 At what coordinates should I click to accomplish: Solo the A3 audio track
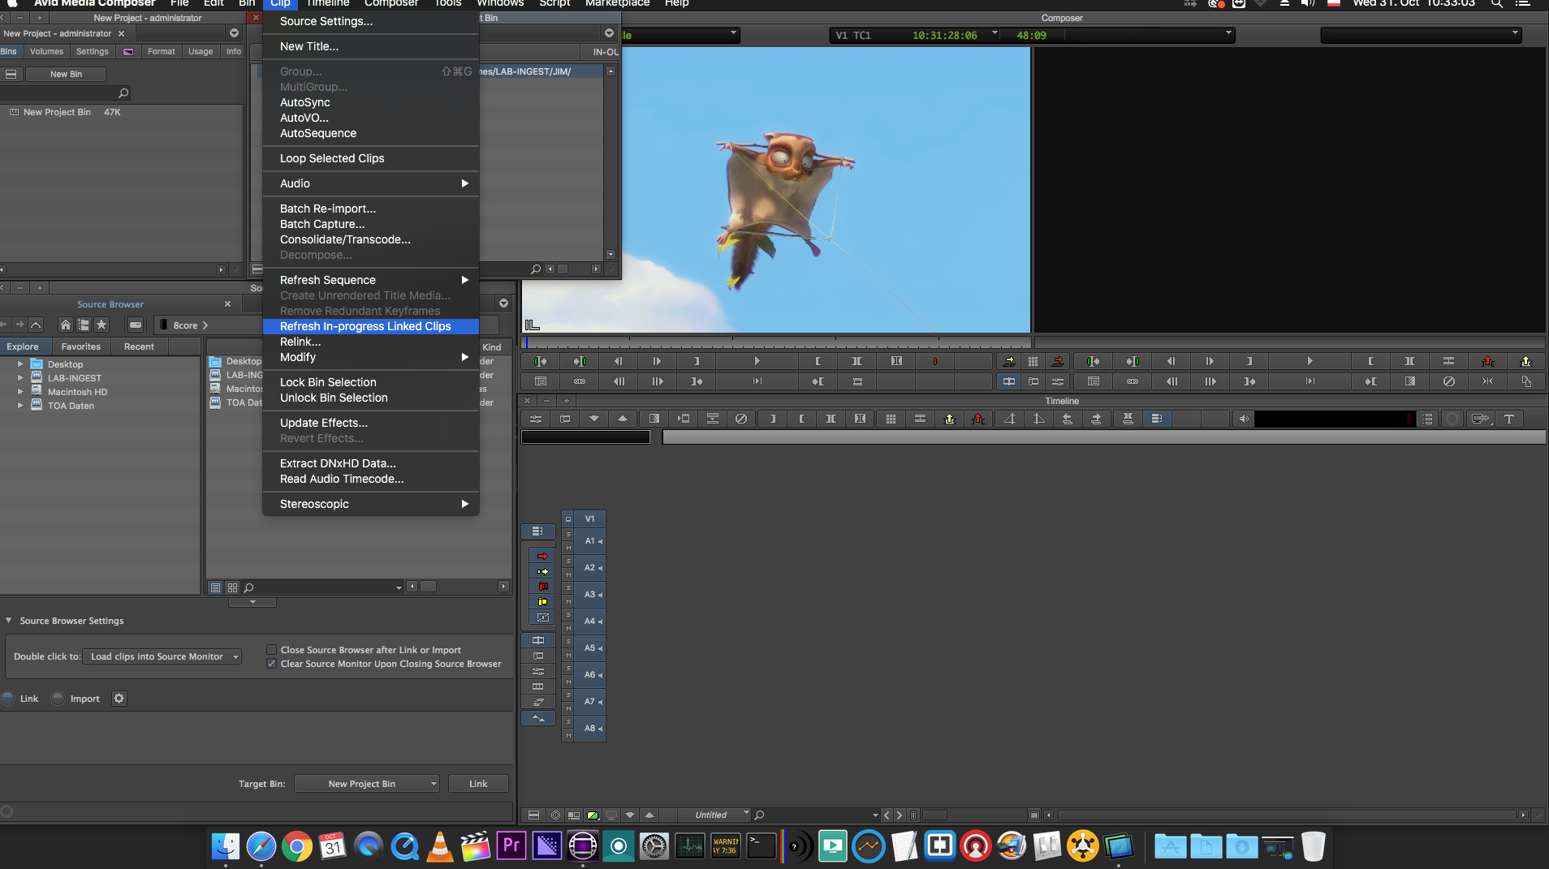(568, 588)
